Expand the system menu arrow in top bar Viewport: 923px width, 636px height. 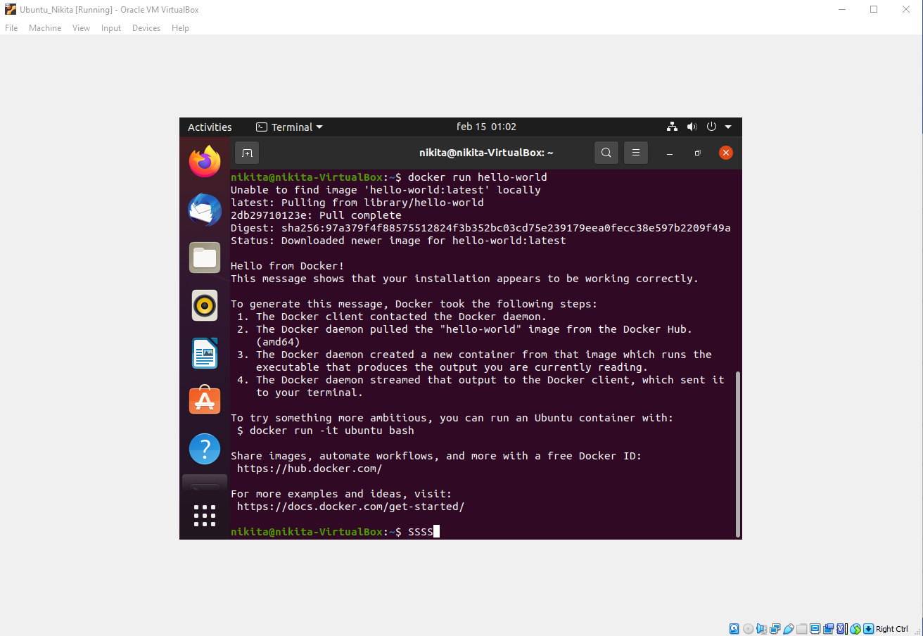pyautogui.click(x=728, y=127)
